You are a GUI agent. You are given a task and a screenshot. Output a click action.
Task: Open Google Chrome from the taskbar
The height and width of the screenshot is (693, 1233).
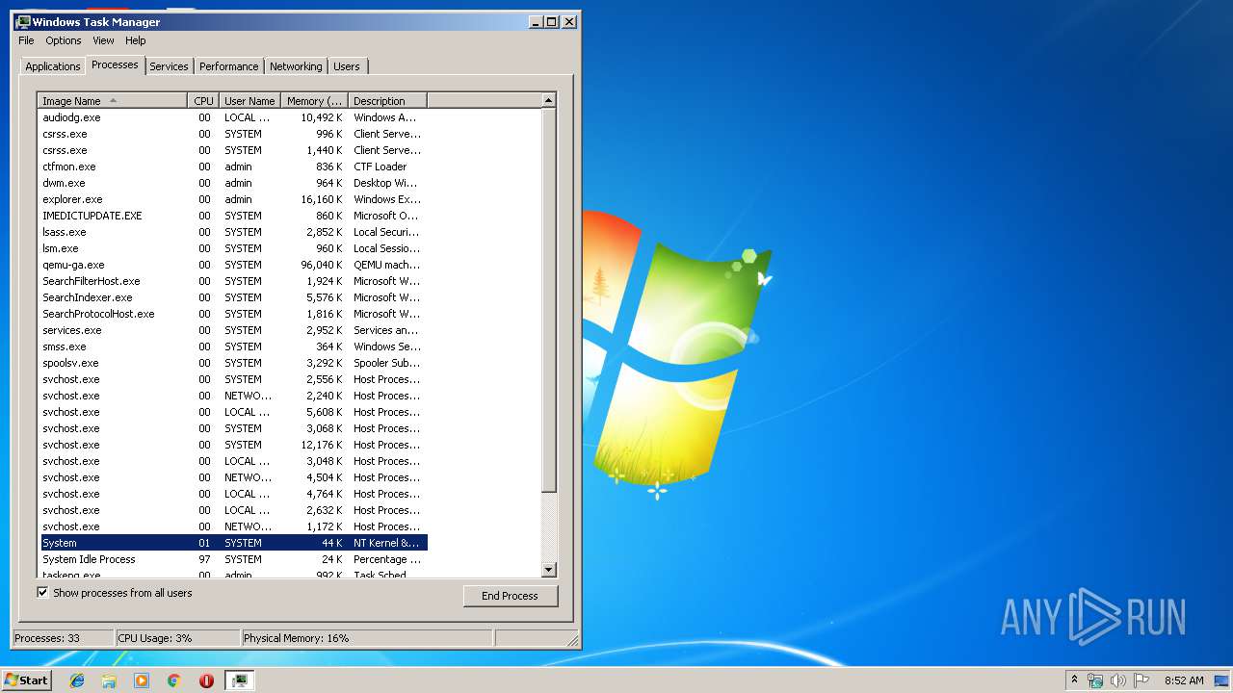(x=173, y=680)
